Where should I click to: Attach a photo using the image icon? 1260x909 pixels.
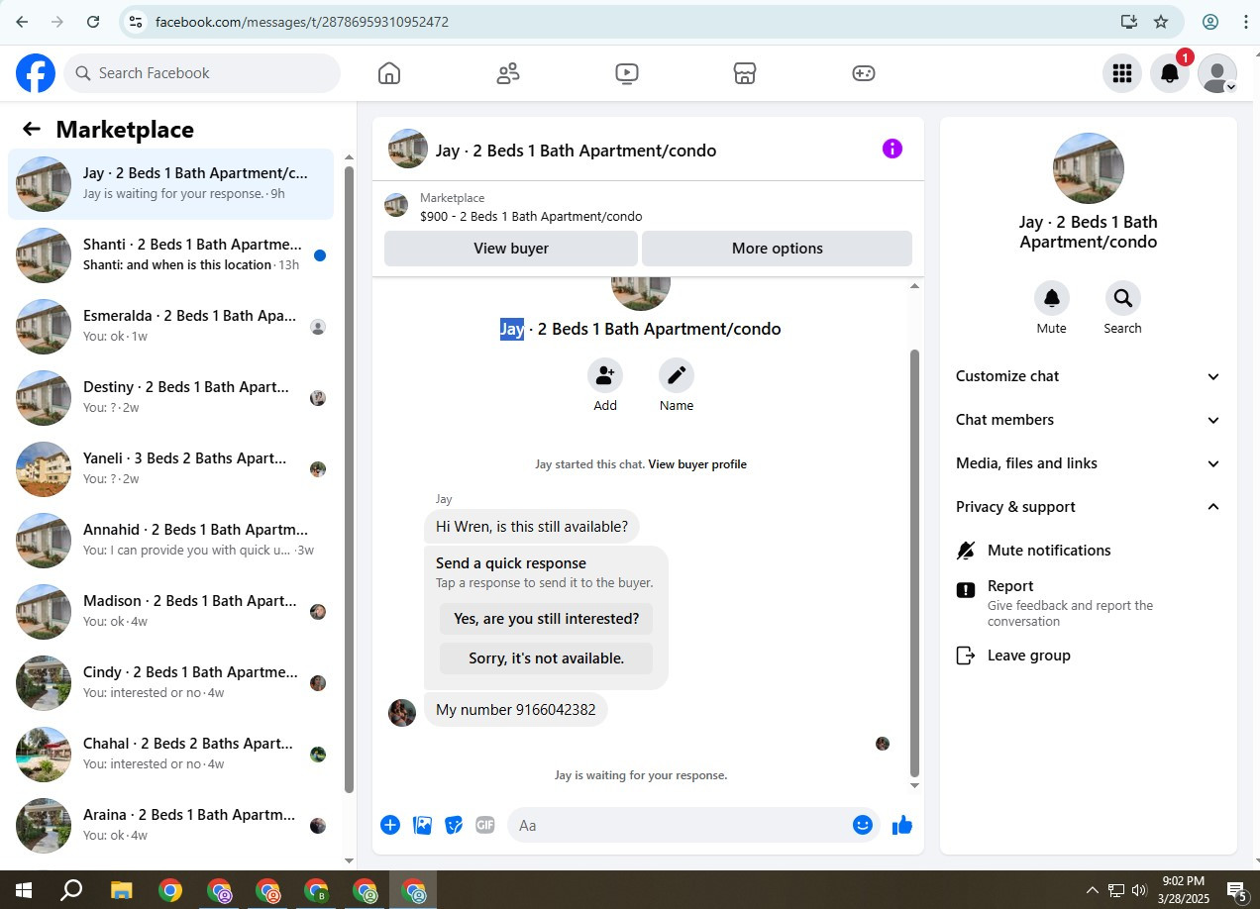point(422,825)
